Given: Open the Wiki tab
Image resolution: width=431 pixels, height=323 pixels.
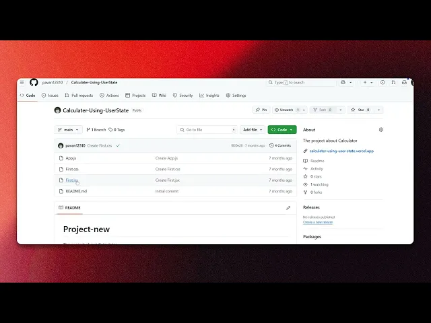Looking at the screenshot, I should pyautogui.click(x=159, y=96).
